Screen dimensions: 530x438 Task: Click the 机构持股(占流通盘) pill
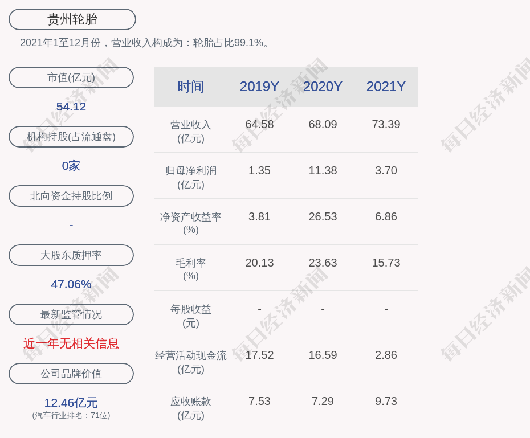pyautogui.click(x=71, y=137)
